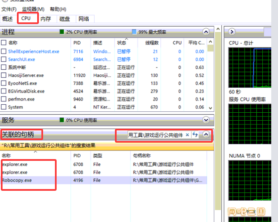Select System process name

(x=16, y=107)
